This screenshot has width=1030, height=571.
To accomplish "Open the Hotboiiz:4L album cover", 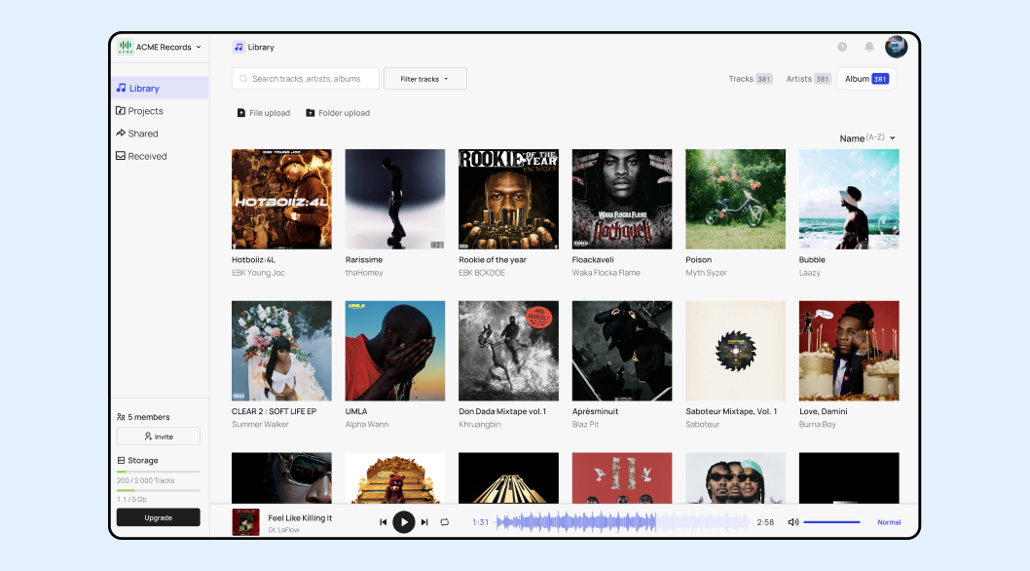I will [281, 200].
